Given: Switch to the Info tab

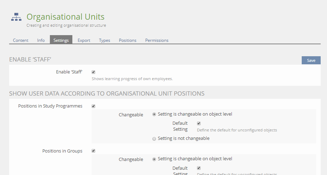Looking at the screenshot, I should [41, 40].
